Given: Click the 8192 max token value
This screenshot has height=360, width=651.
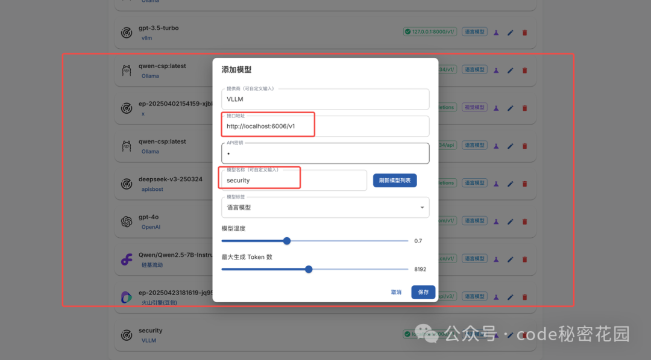Looking at the screenshot, I should click(x=420, y=269).
